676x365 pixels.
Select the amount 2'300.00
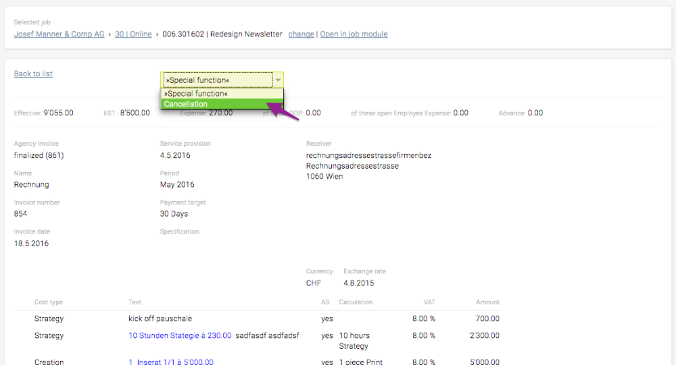tap(485, 335)
